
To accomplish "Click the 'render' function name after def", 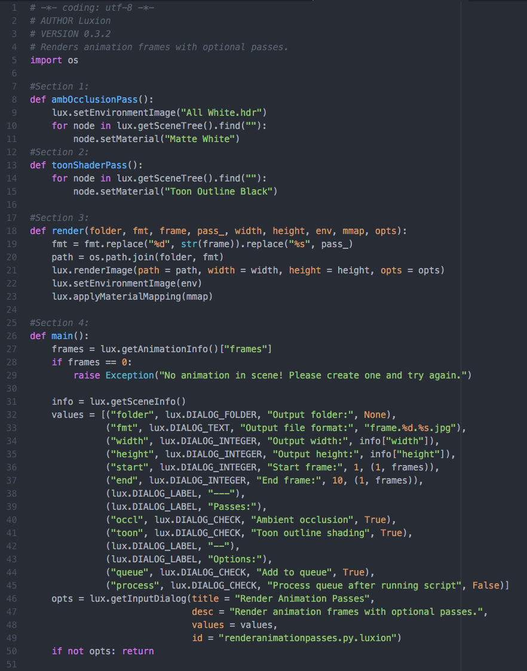I will pyautogui.click(x=68, y=230).
